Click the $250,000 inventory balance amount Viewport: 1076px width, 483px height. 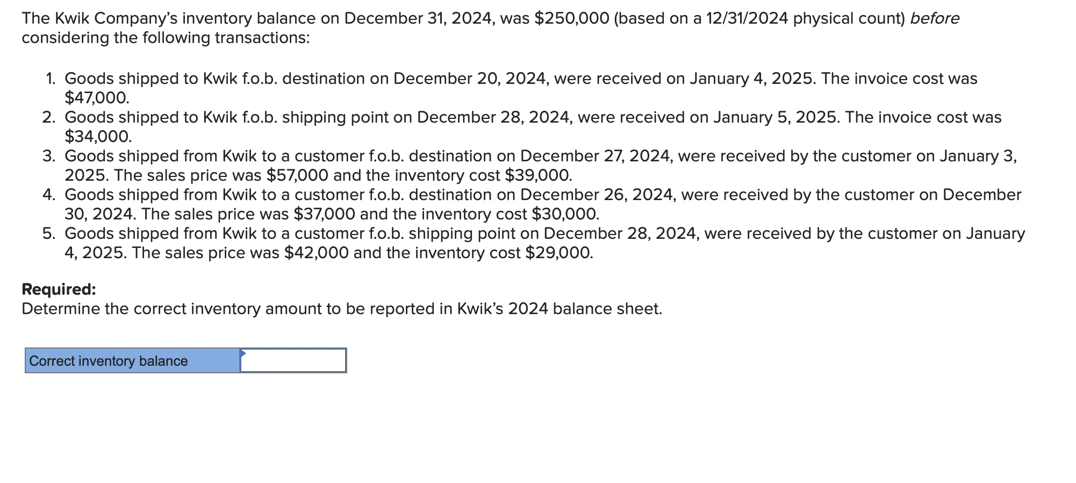click(x=572, y=18)
